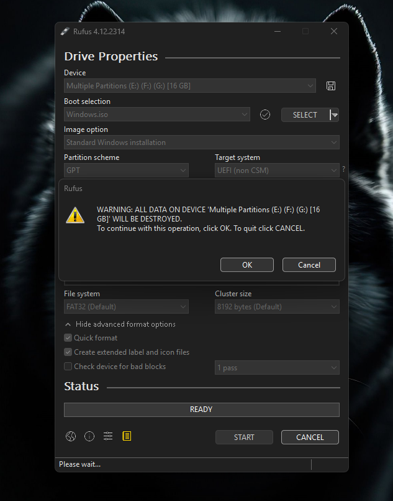Click the Rufus 4.12.2314 title text
393x501 pixels.
[x=99, y=32]
